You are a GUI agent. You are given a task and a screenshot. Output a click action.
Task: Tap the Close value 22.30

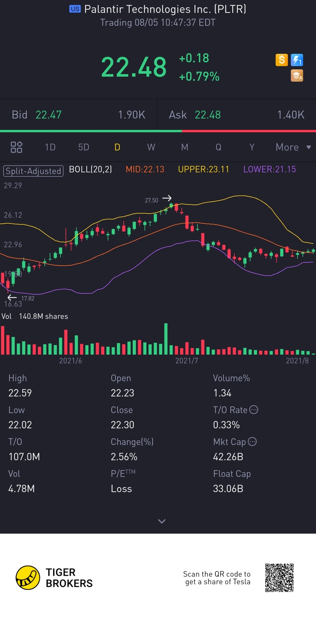122,425
